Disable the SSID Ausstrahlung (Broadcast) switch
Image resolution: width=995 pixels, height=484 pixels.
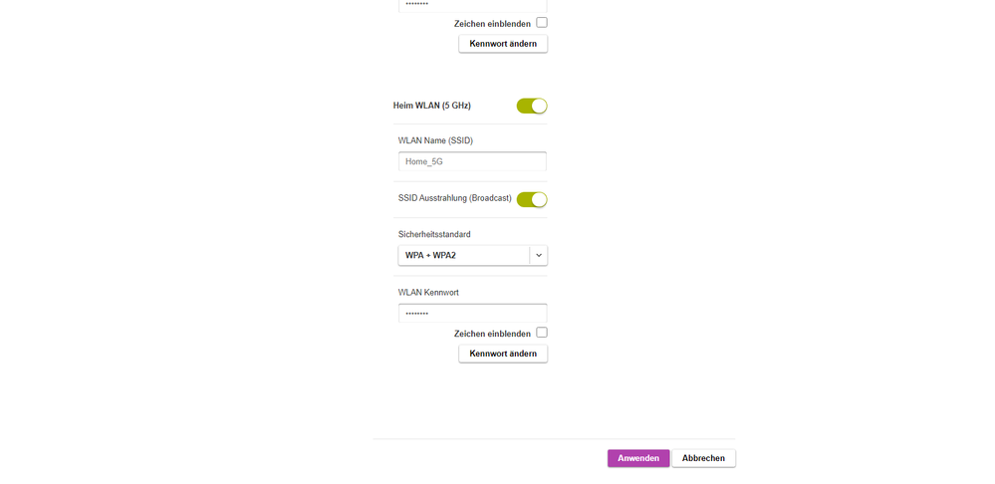(x=532, y=199)
